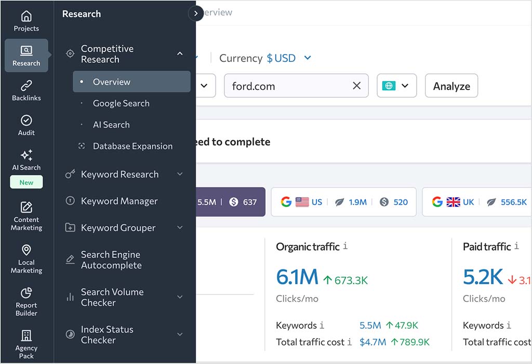Open the Backlinks section from the sidebar
The image size is (532, 364).
click(26, 89)
